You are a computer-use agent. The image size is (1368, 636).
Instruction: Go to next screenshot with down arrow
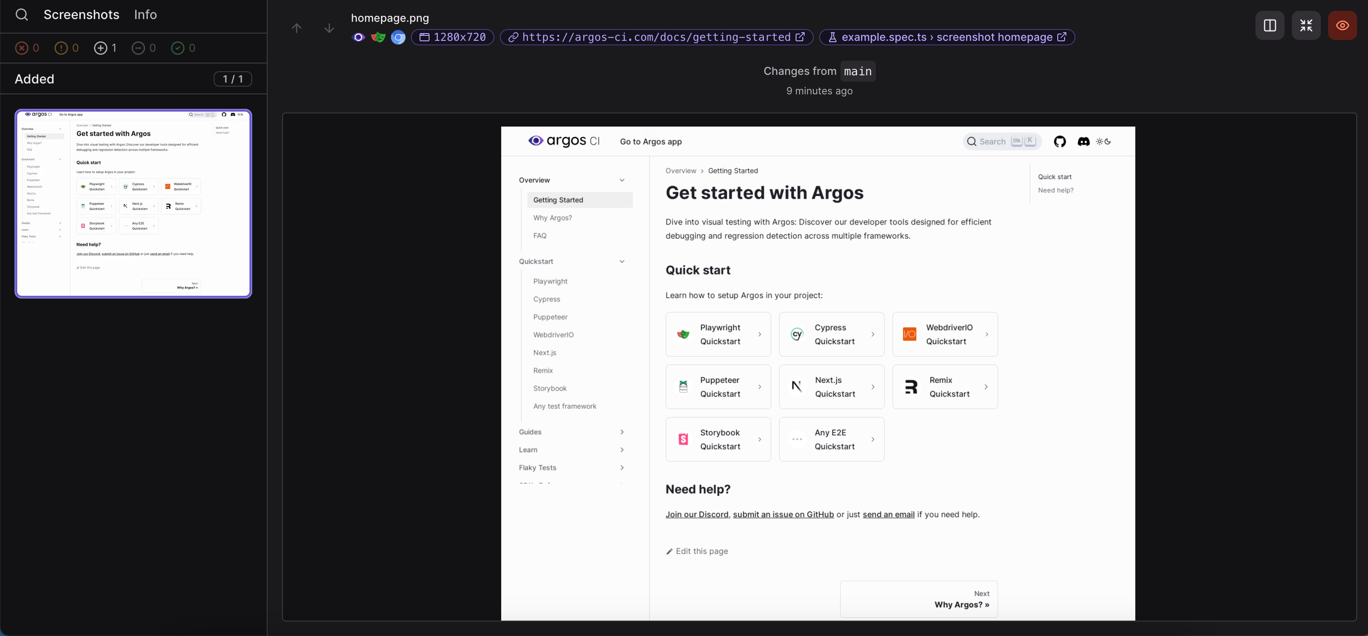[329, 28]
